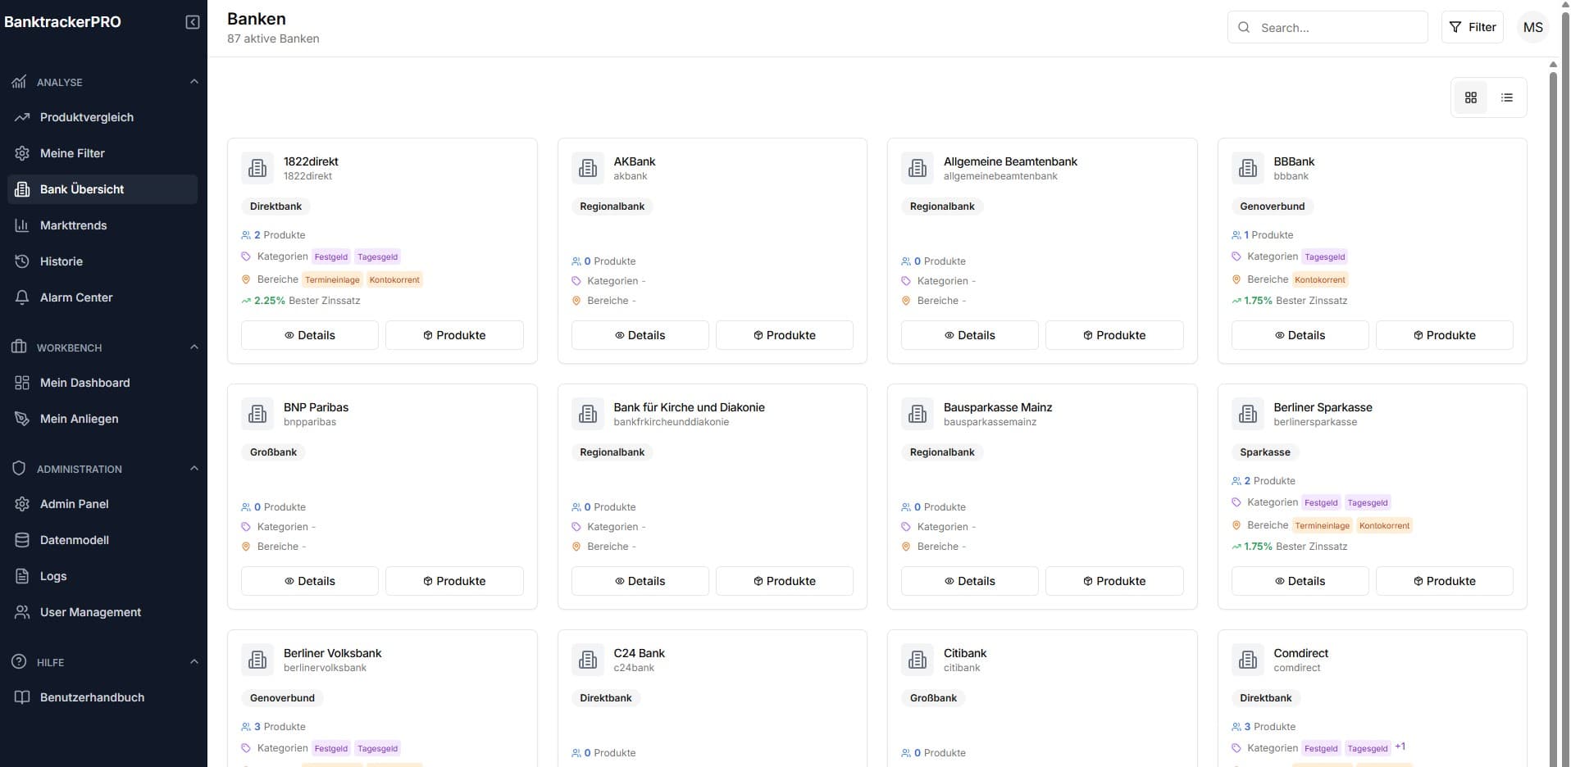Image resolution: width=1571 pixels, height=767 pixels.
Task: Open the Alarm Center
Action: pyautogui.click(x=102, y=297)
